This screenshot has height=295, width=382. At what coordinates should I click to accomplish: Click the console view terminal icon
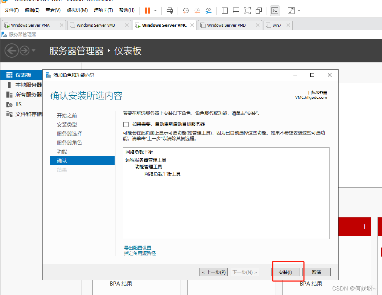(x=275, y=11)
